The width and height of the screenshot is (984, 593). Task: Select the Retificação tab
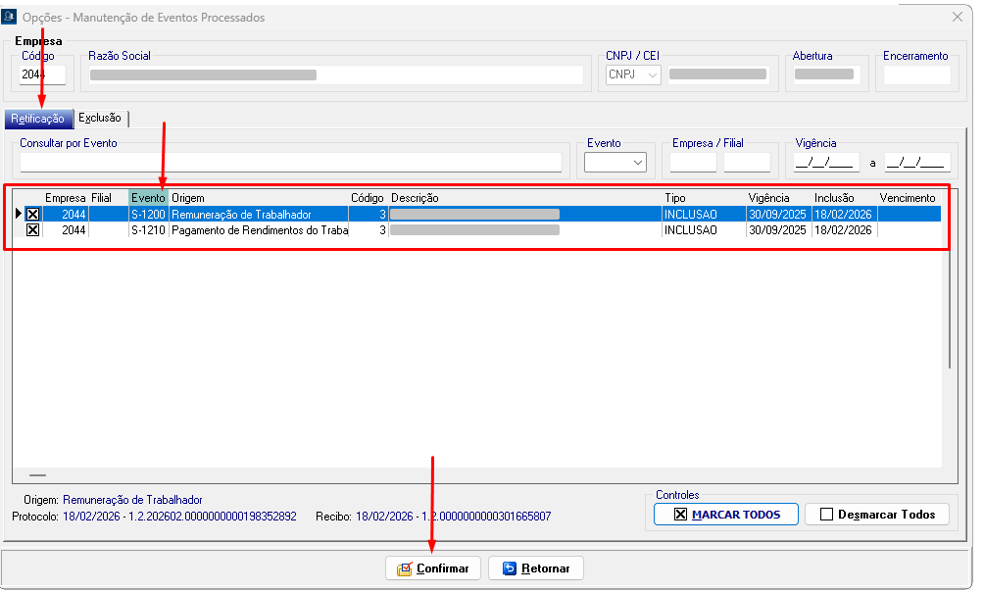37,119
